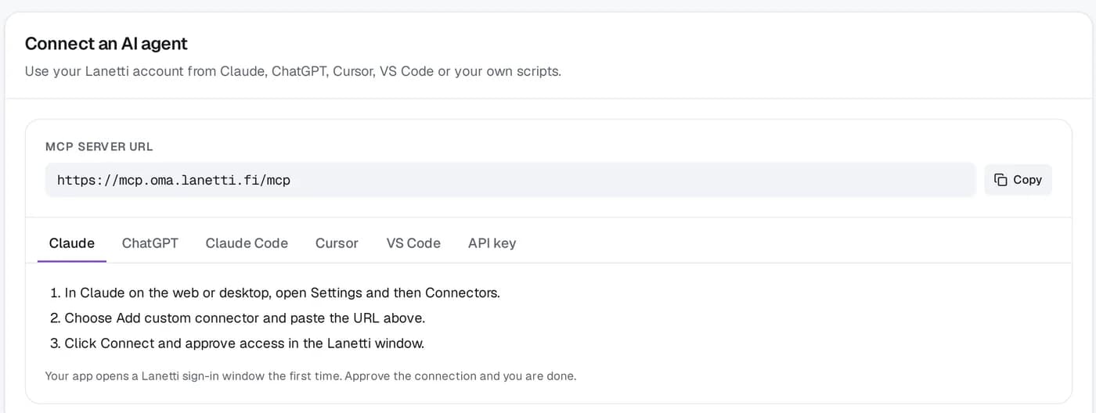The image size is (1096, 413).
Task: Click the purple underline beneath Claude tab
Action: 72,261
